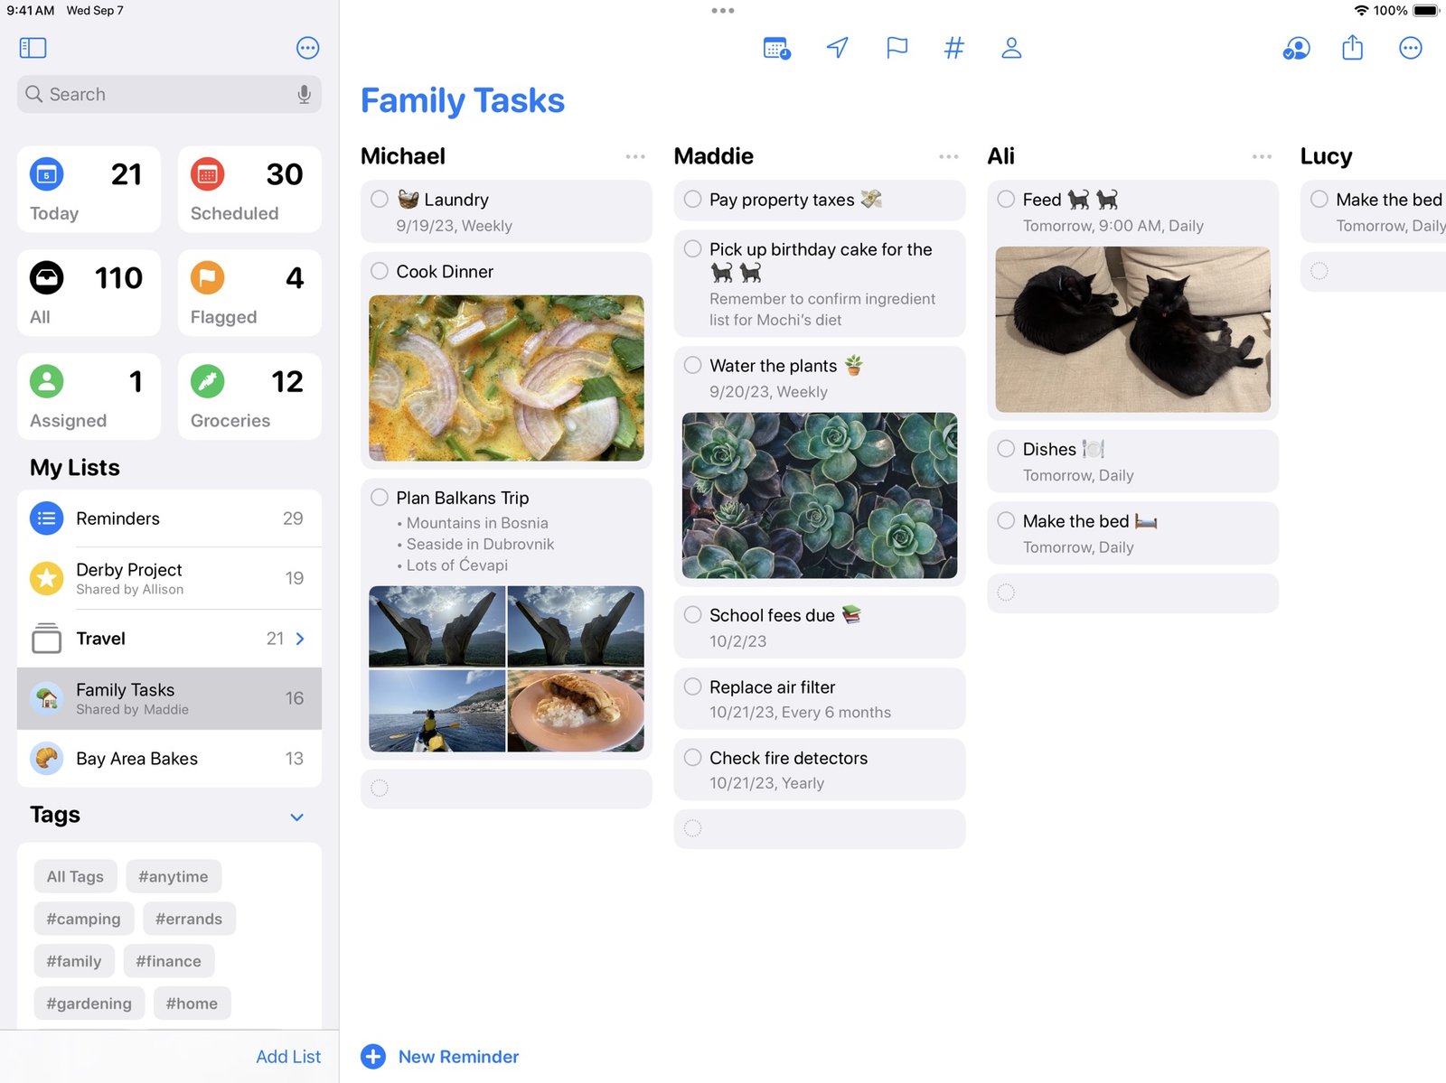Open the date and calendar toolbar icon
Image resolution: width=1446 pixels, height=1083 pixels.
(776, 48)
